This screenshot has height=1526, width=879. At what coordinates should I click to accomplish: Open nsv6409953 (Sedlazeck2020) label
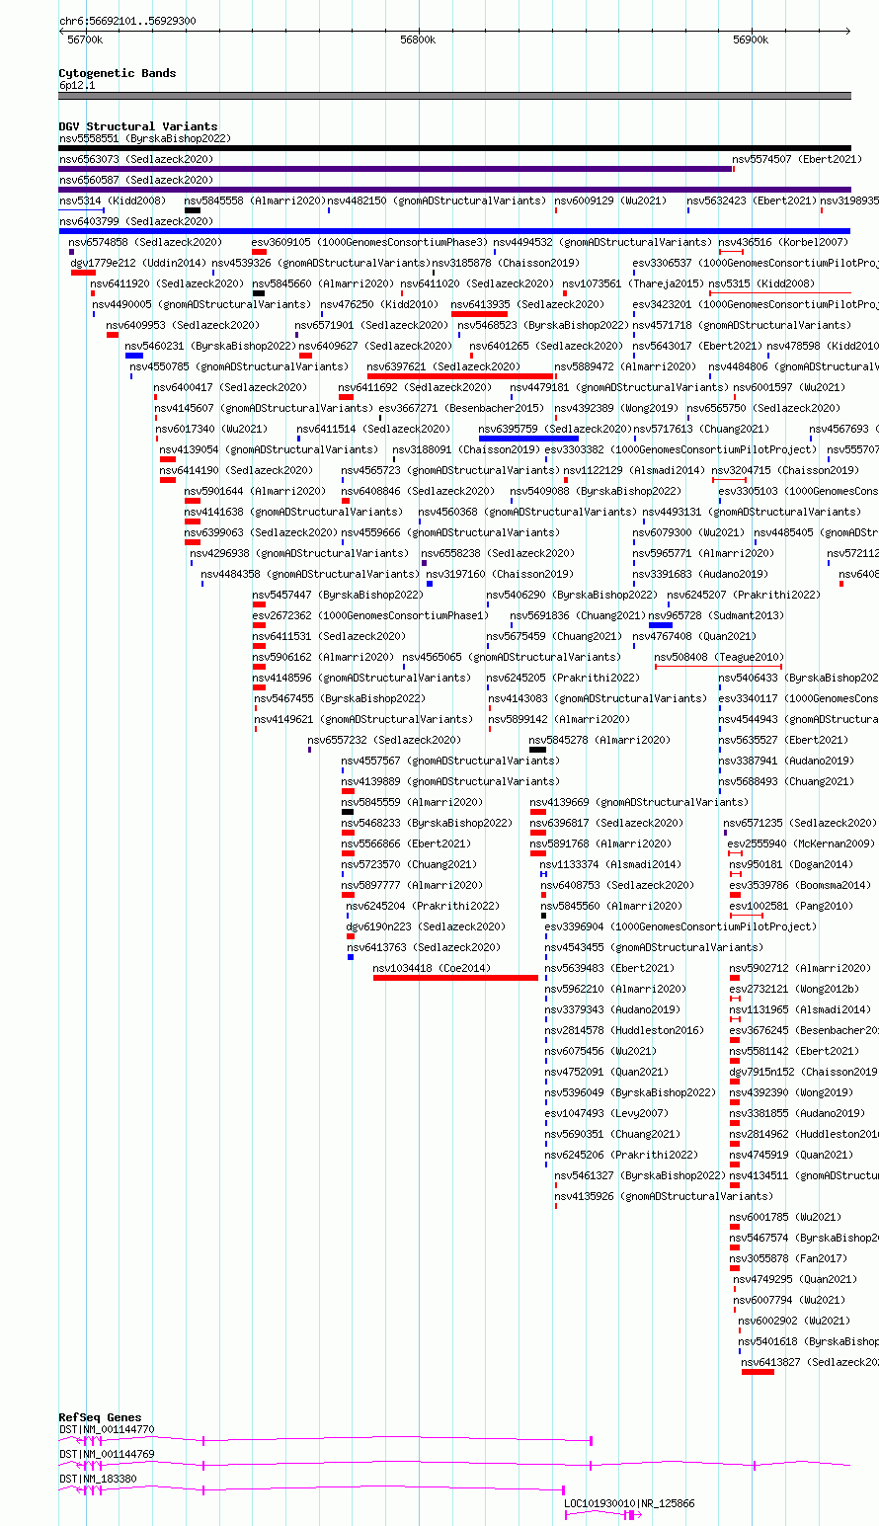183,325
